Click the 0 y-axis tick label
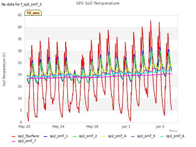The image size is (196, 147). click(21, 122)
